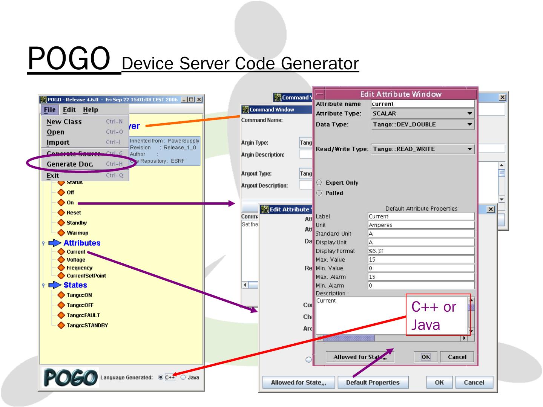Click the Warmup command diamond icon

(x=61, y=233)
